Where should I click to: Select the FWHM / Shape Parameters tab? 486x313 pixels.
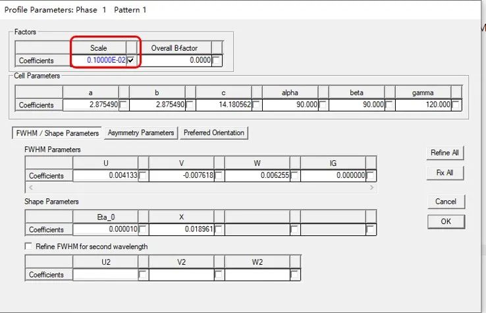tap(57, 133)
